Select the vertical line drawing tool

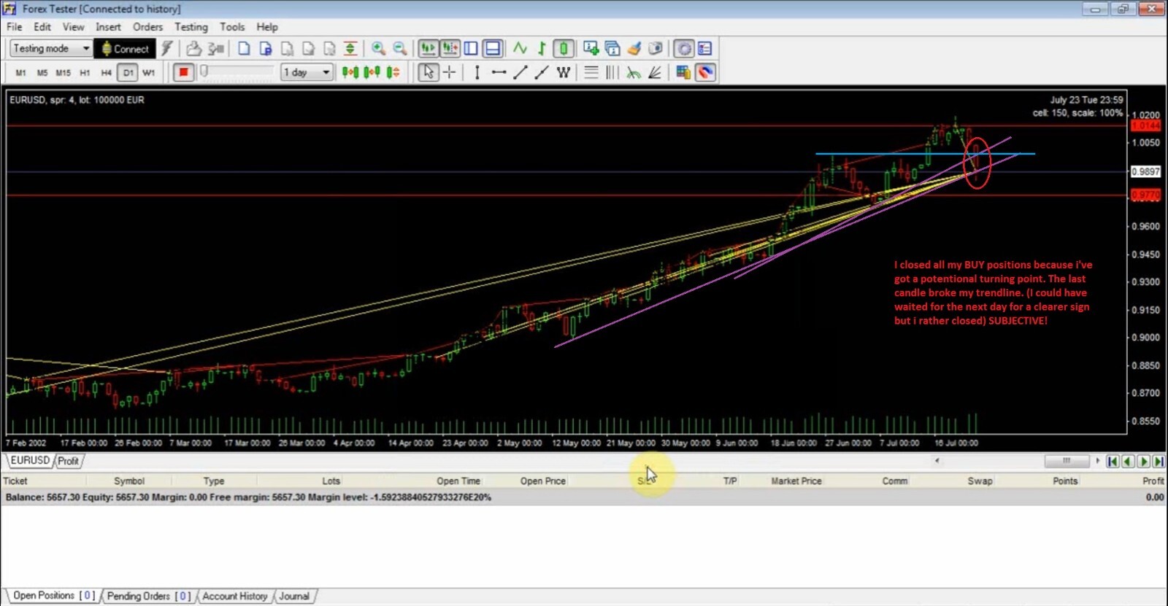coord(477,72)
